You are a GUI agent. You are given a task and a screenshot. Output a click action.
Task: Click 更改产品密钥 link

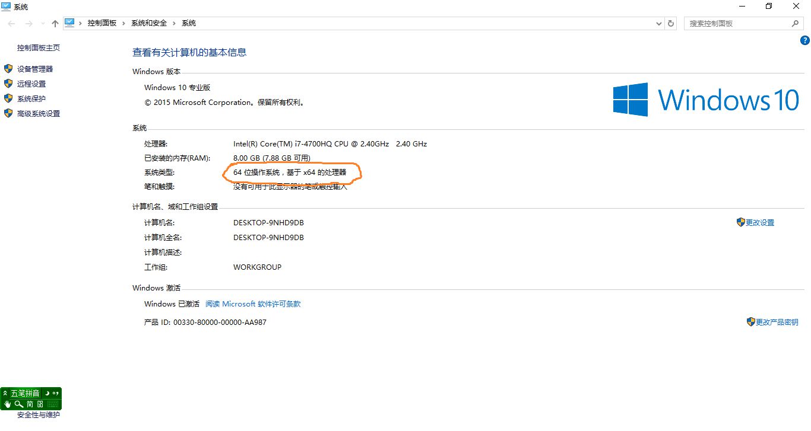pyautogui.click(x=777, y=322)
